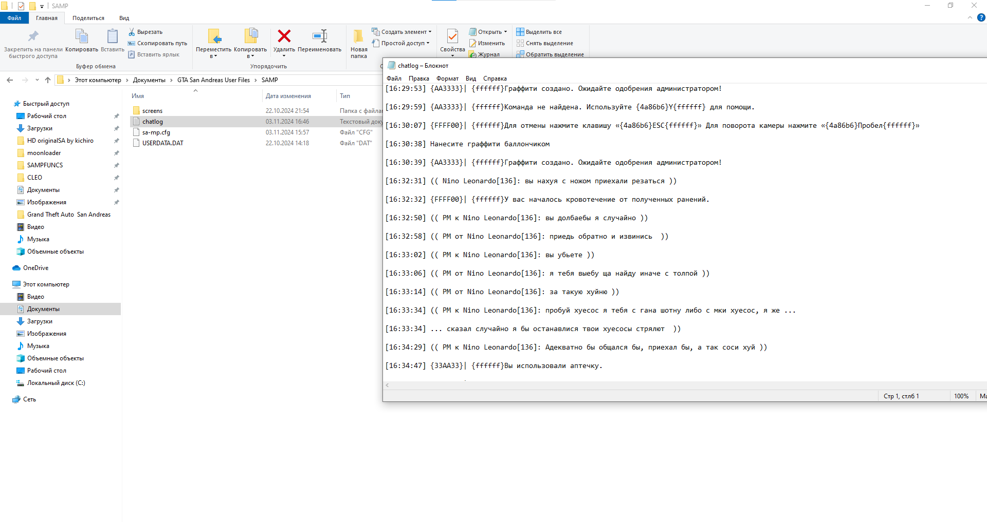Open the Format menu in Notepad
The image size is (987, 522).
coord(447,79)
